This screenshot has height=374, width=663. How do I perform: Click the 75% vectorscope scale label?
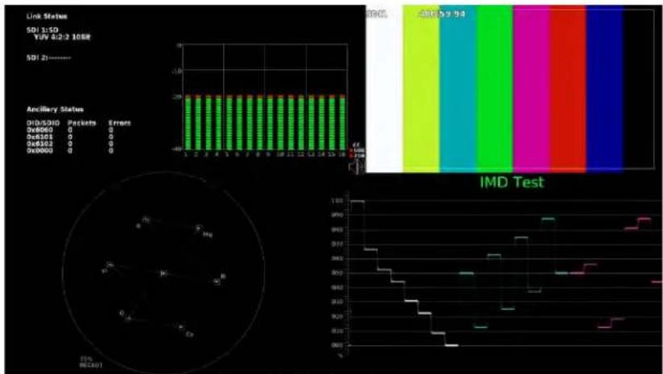point(84,359)
